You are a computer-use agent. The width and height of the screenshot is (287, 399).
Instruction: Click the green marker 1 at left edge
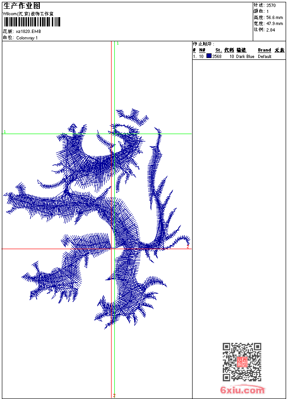[x=5, y=132]
